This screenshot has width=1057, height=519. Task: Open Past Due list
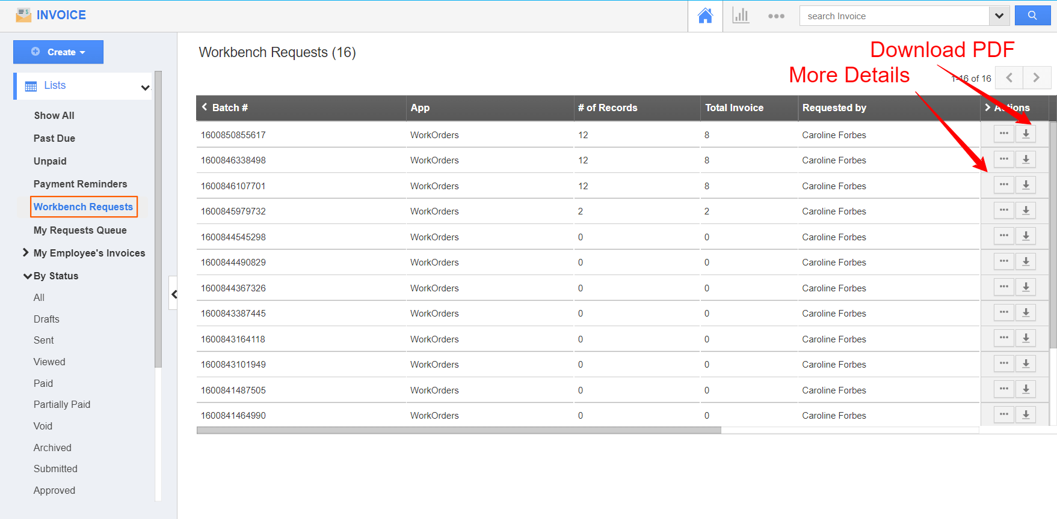click(54, 138)
